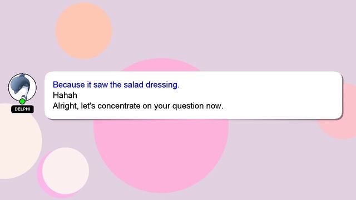Click the large pink circle below the bubble
This screenshot has height=200, width=356.
point(161,156)
